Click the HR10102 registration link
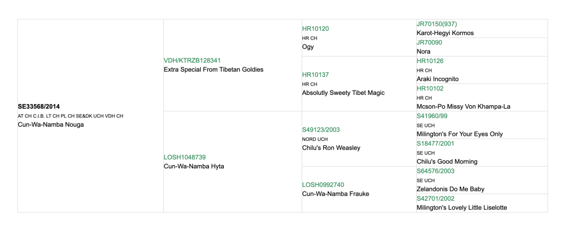This screenshot has width=562, height=232. coord(430,88)
